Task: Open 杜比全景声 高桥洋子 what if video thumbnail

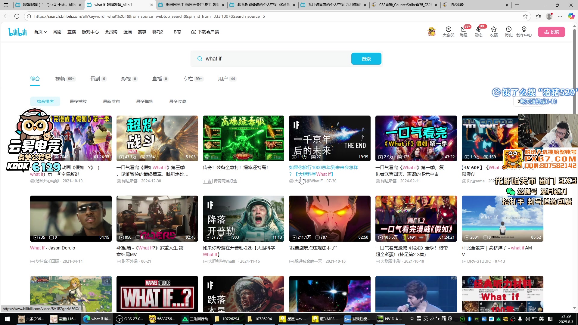Action: 502,218
